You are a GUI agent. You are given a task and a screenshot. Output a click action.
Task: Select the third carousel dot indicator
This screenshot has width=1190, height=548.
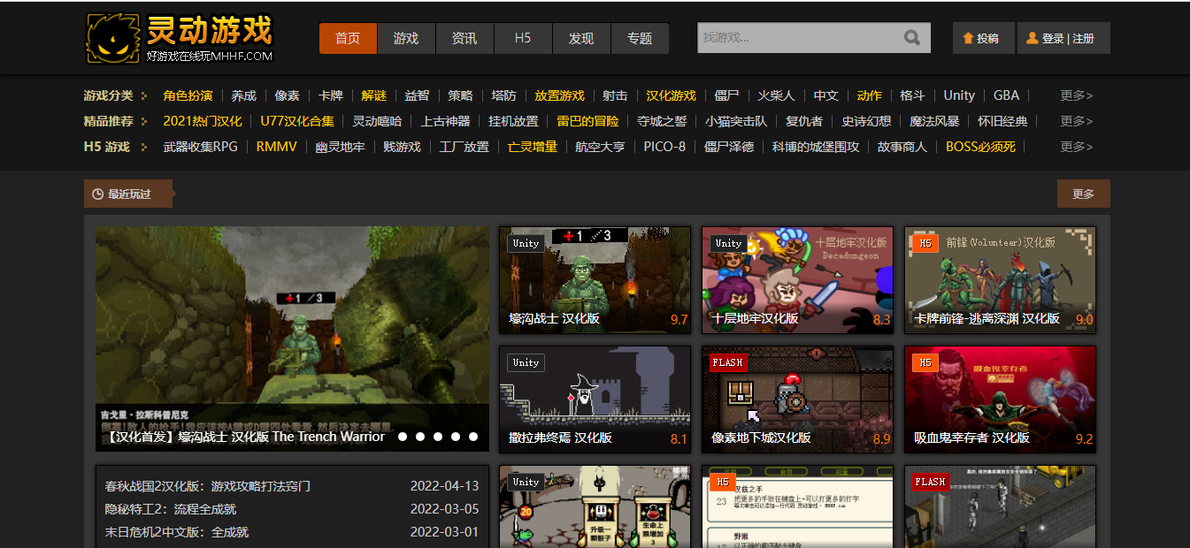click(438, 437)
